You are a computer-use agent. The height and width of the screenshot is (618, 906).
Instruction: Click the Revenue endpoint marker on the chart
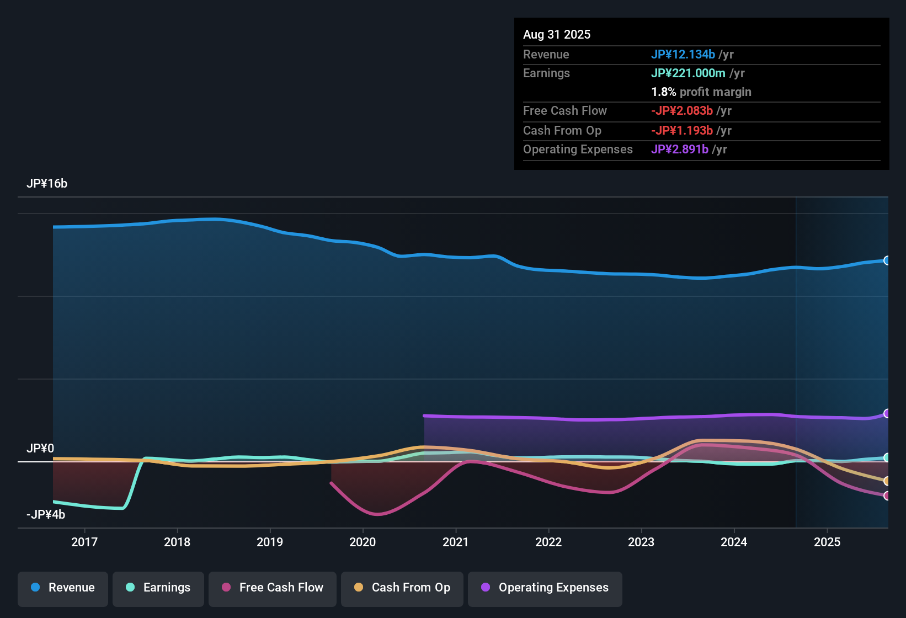click(887, 259)
